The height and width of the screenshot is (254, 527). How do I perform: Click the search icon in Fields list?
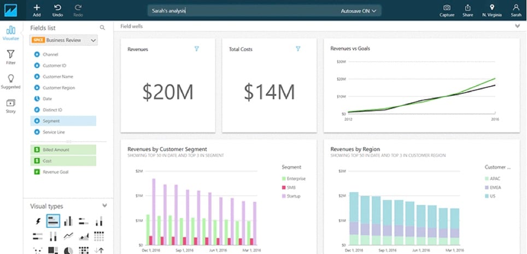(102, 27)
